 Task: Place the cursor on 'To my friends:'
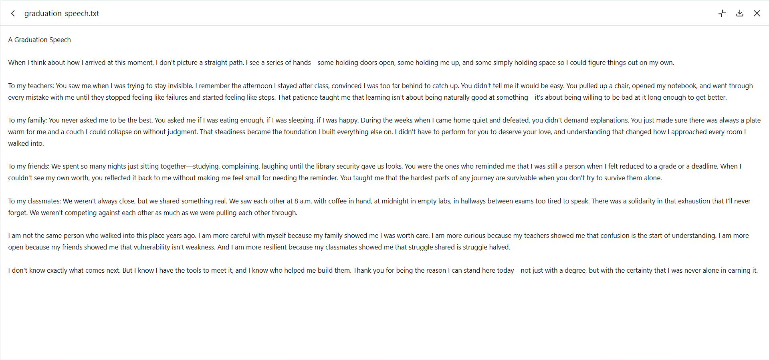[29, 166]
